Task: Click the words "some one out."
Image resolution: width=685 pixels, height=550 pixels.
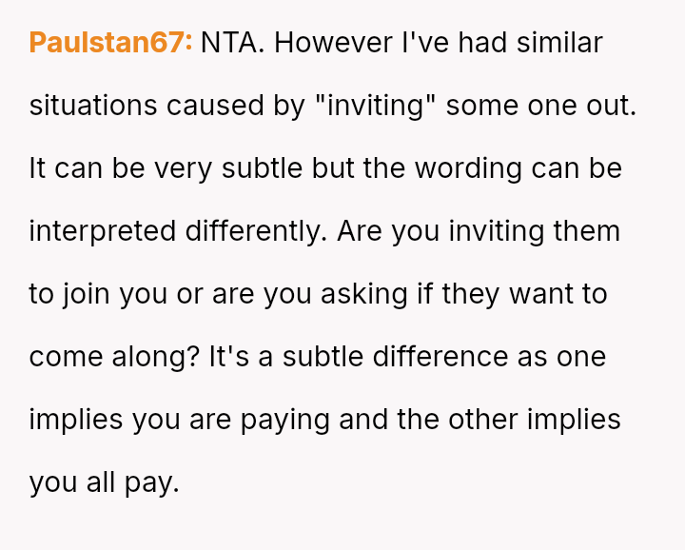Action: click(540, 106)
